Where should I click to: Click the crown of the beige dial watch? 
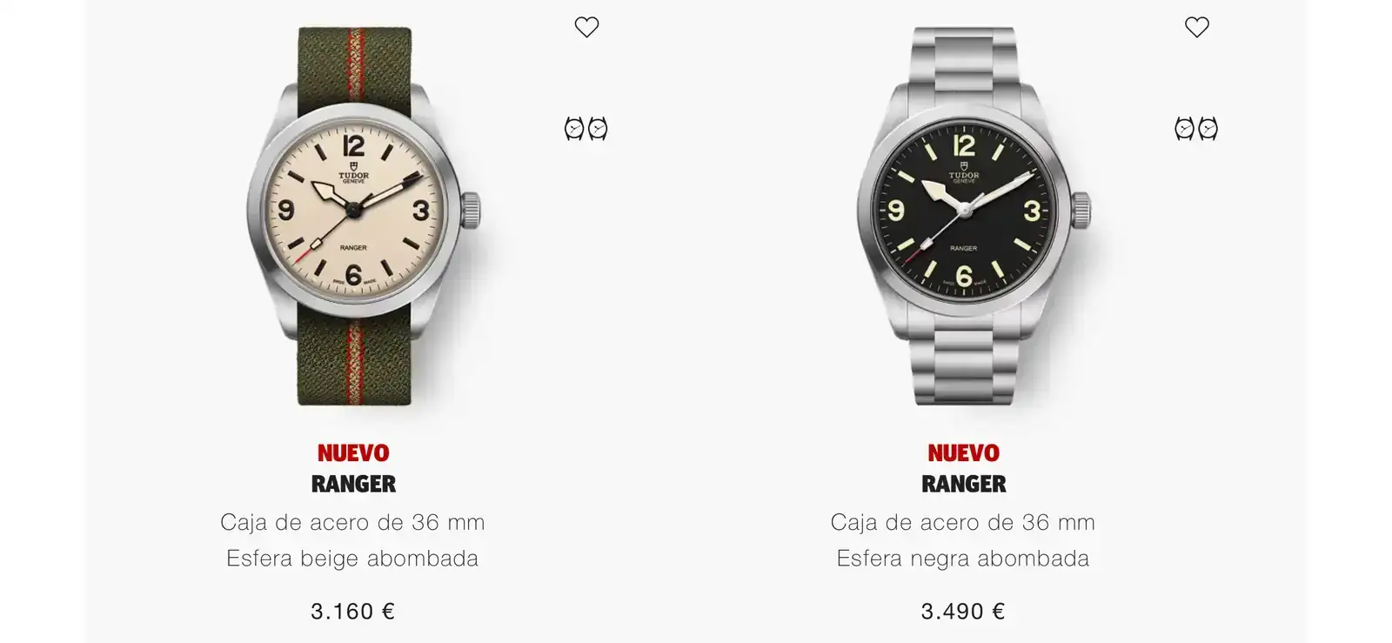[x=471, y=210]
